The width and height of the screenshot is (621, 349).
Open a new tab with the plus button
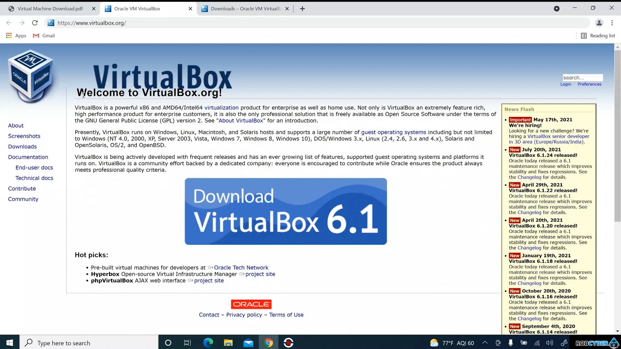coord(302,8)
